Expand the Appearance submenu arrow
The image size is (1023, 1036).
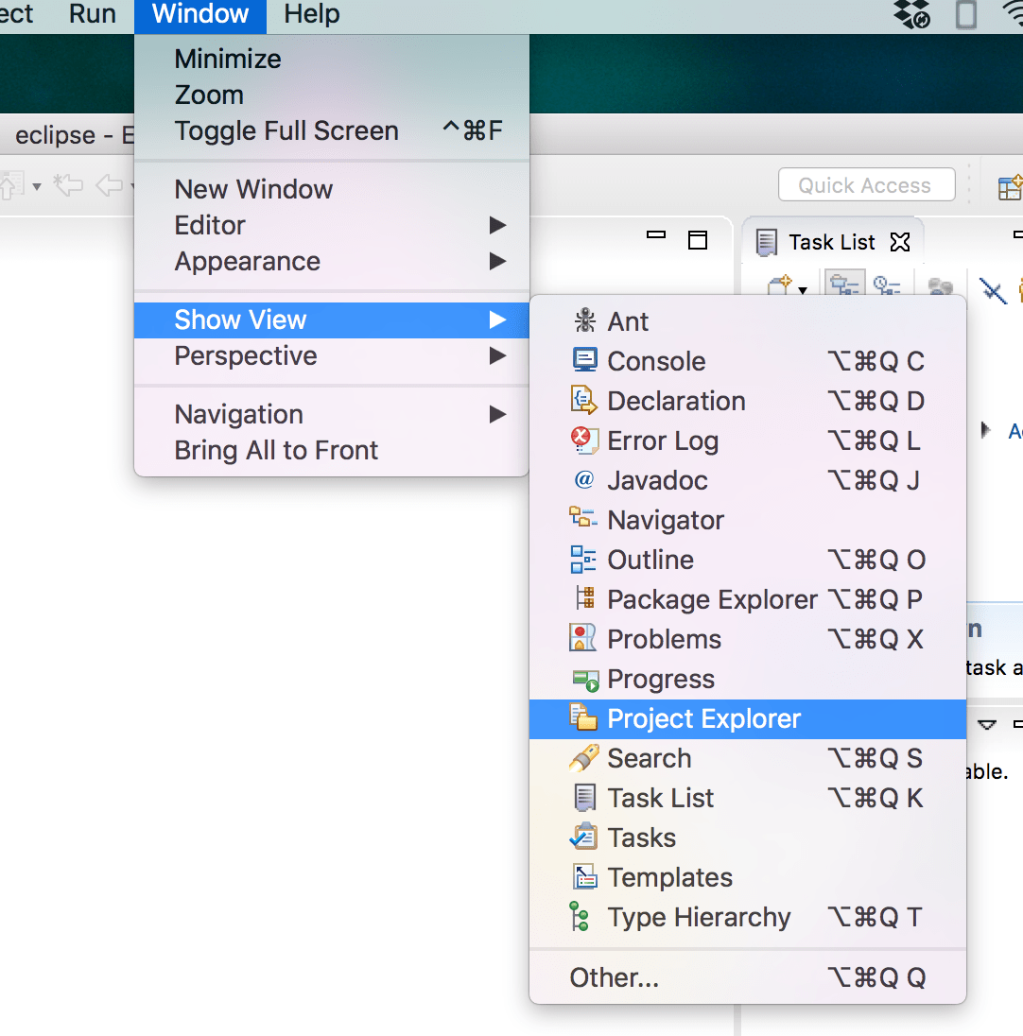click(x=497, y=261)
